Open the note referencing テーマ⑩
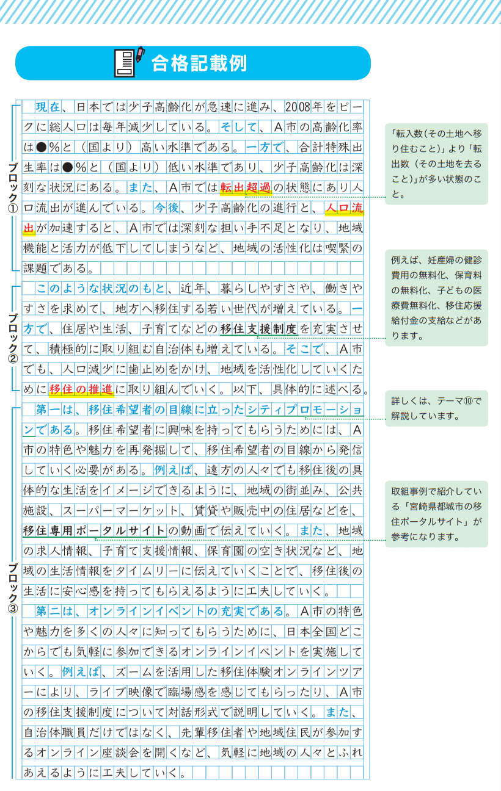 436,409
